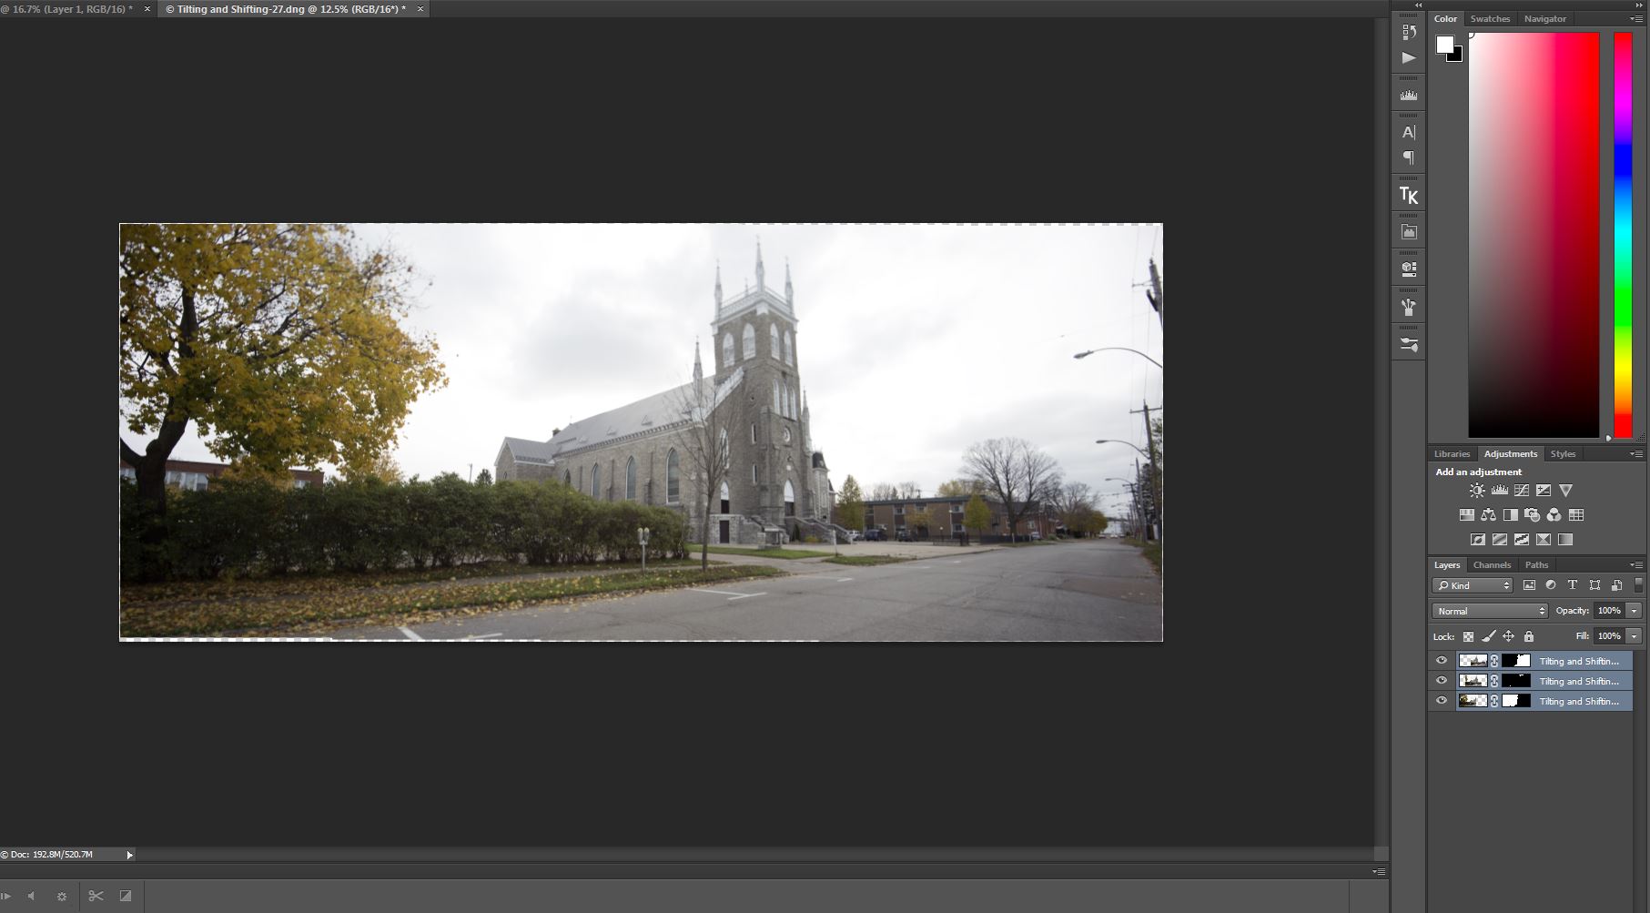Add a Curves adjustment
The image size is (1650, 913).
1521,490
